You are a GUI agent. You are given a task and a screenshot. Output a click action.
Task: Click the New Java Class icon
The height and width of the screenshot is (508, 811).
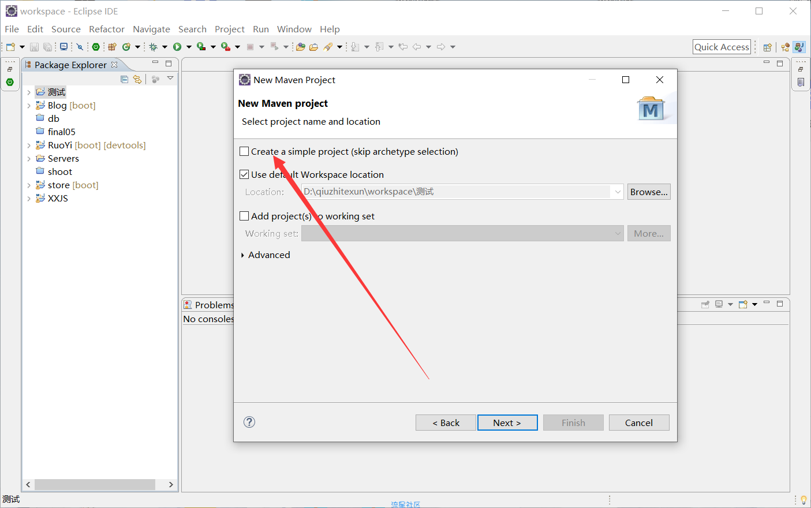(x=126, y=47)
